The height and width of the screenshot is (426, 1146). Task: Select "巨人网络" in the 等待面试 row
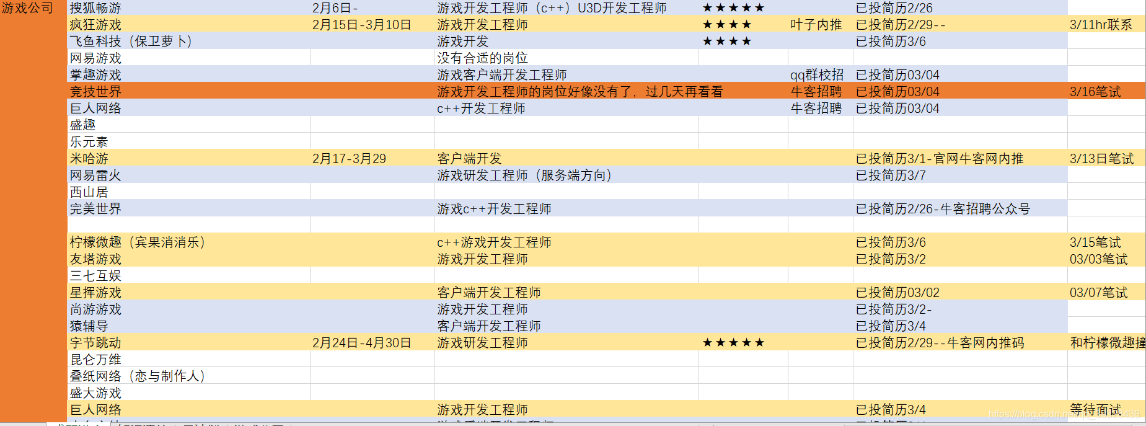189,409
